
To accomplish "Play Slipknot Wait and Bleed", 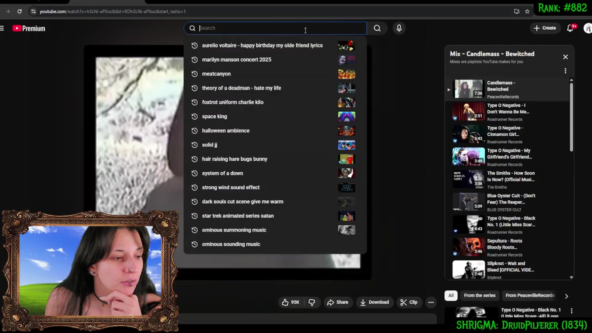I will click(507, 270).
